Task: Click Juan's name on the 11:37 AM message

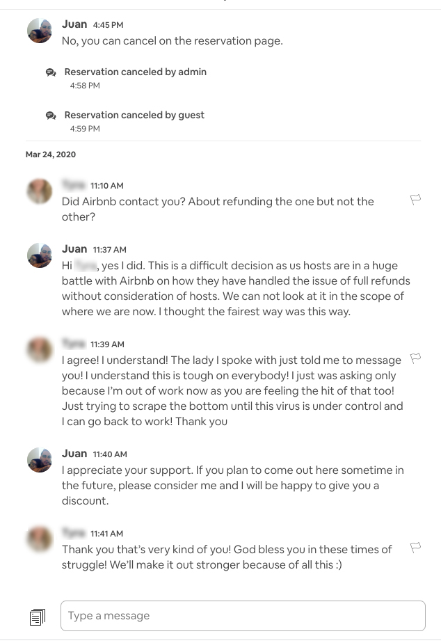Action: [74, 249]
